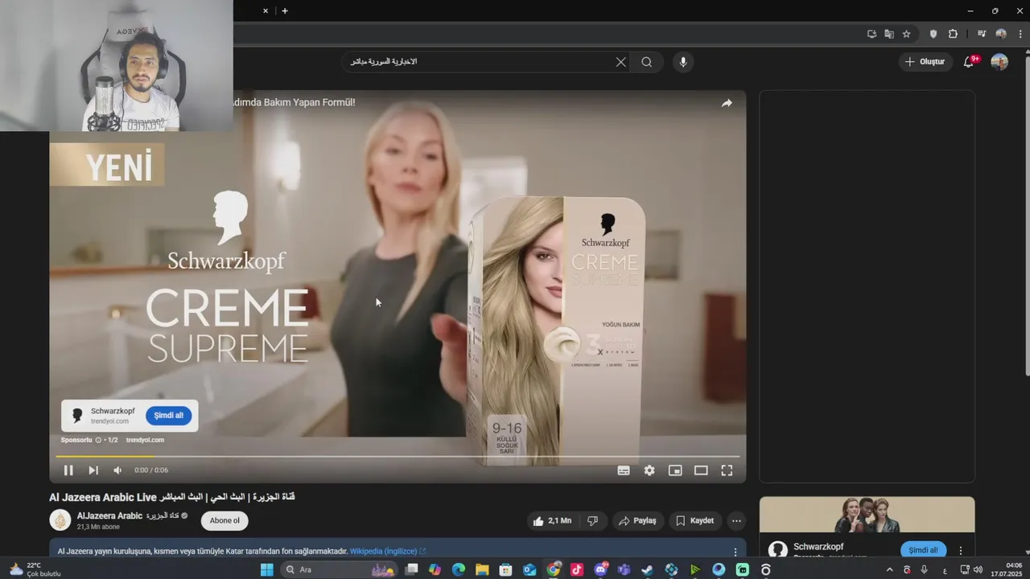Click the share arrow on the video

727,103
